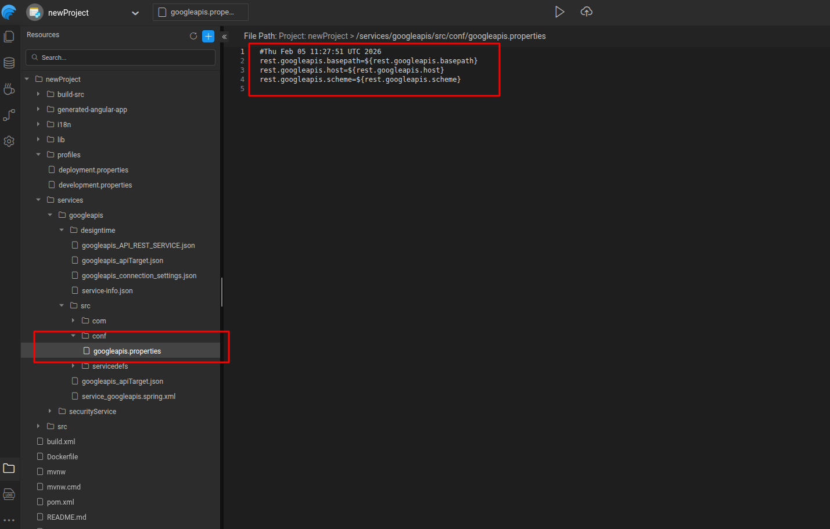Click the more options ellipsis in sidebar
This screenshot has height=529, width=830.
point(9,520)
